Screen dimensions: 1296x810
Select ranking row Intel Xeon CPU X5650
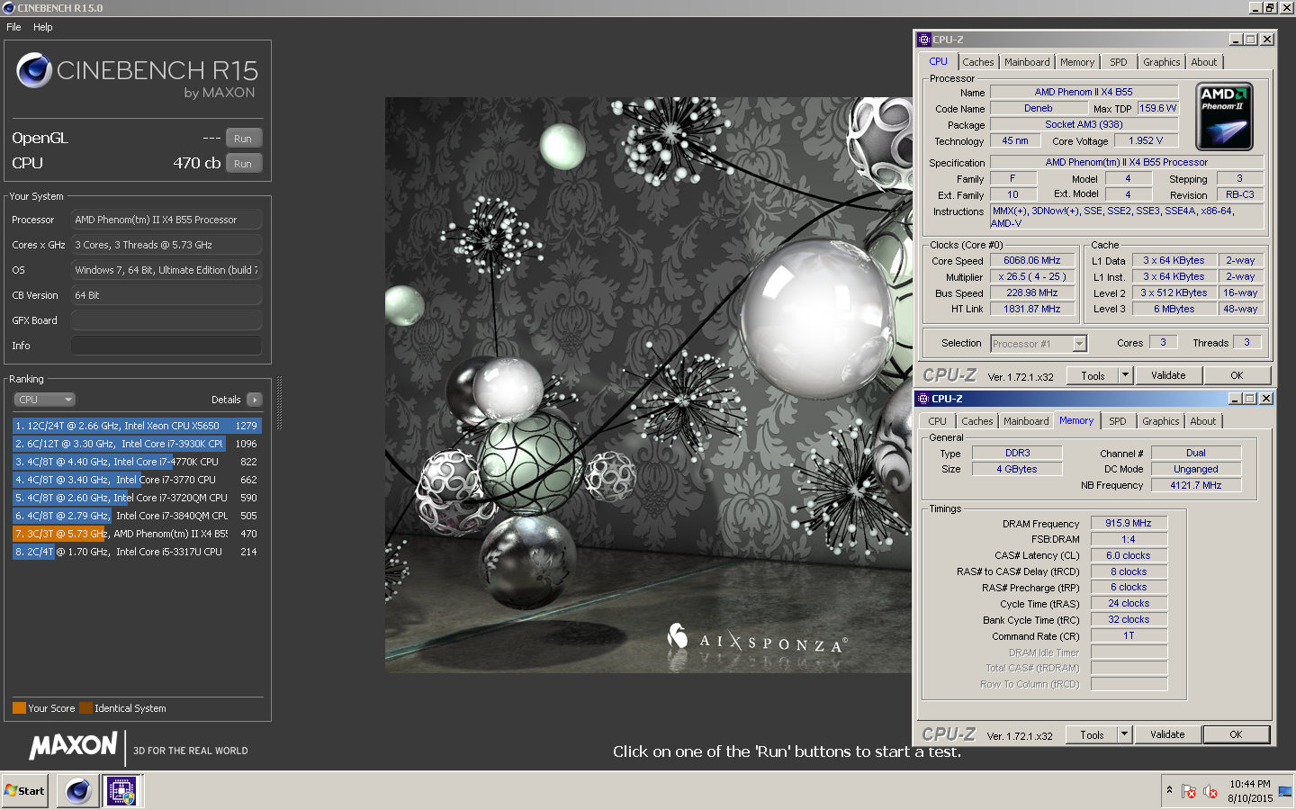(137, 426)
